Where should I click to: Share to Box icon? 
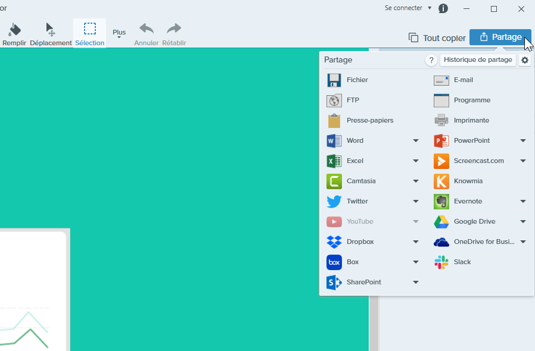(x=334, y=262)
